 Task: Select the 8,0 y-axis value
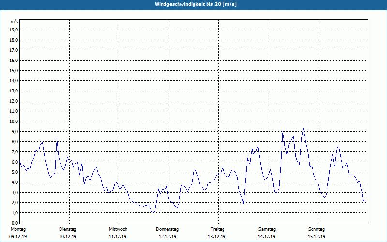pos(15,142)
